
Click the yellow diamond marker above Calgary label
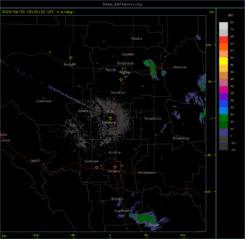point(115,167)
